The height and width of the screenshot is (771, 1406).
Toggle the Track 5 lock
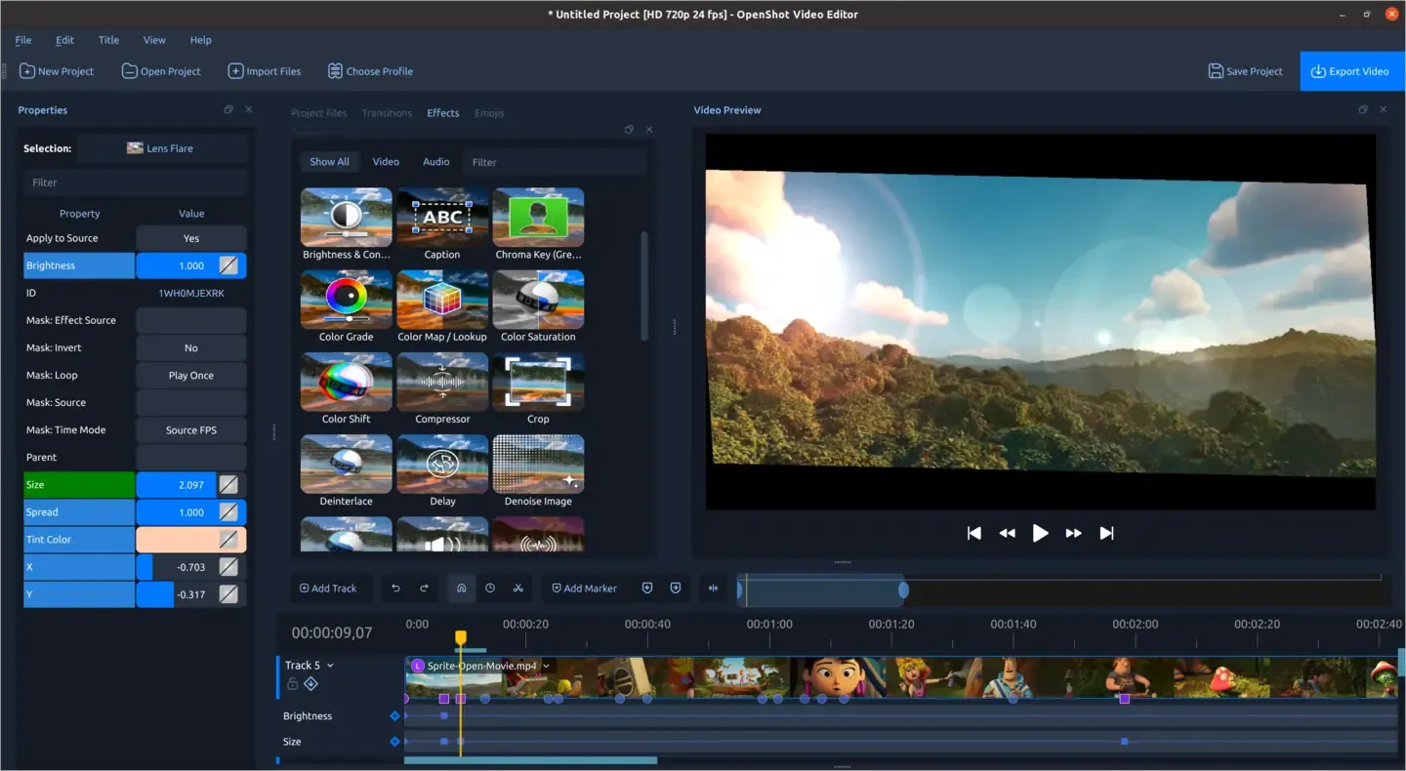pos(292,684)
